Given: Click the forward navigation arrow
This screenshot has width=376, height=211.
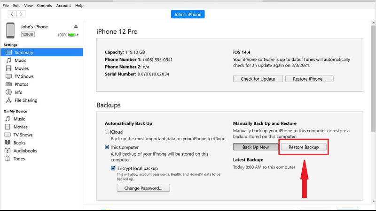Looking at the screenshot, I should tap(21, 15).
